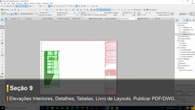This screenshot has width=195, height=110.
Task: Click the Redo icon
Action: pos(5,6)
